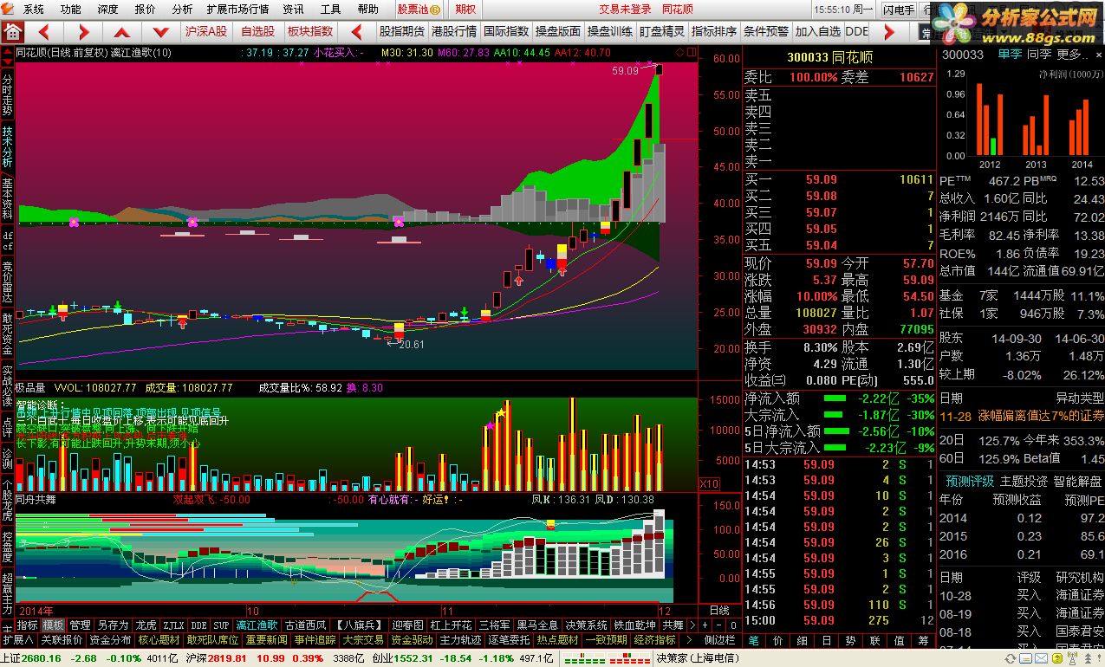Click the 自选股 toolbar button

tap(257, 32)
